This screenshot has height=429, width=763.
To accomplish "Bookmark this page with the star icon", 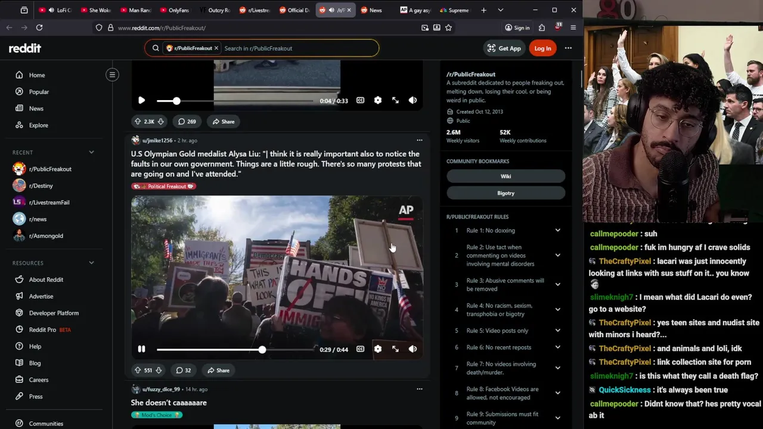I will [448, 27].
